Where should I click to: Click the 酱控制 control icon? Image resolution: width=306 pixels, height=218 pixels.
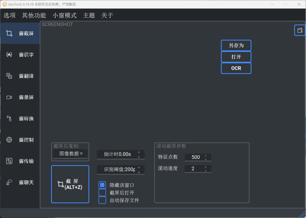pos(9,139)
